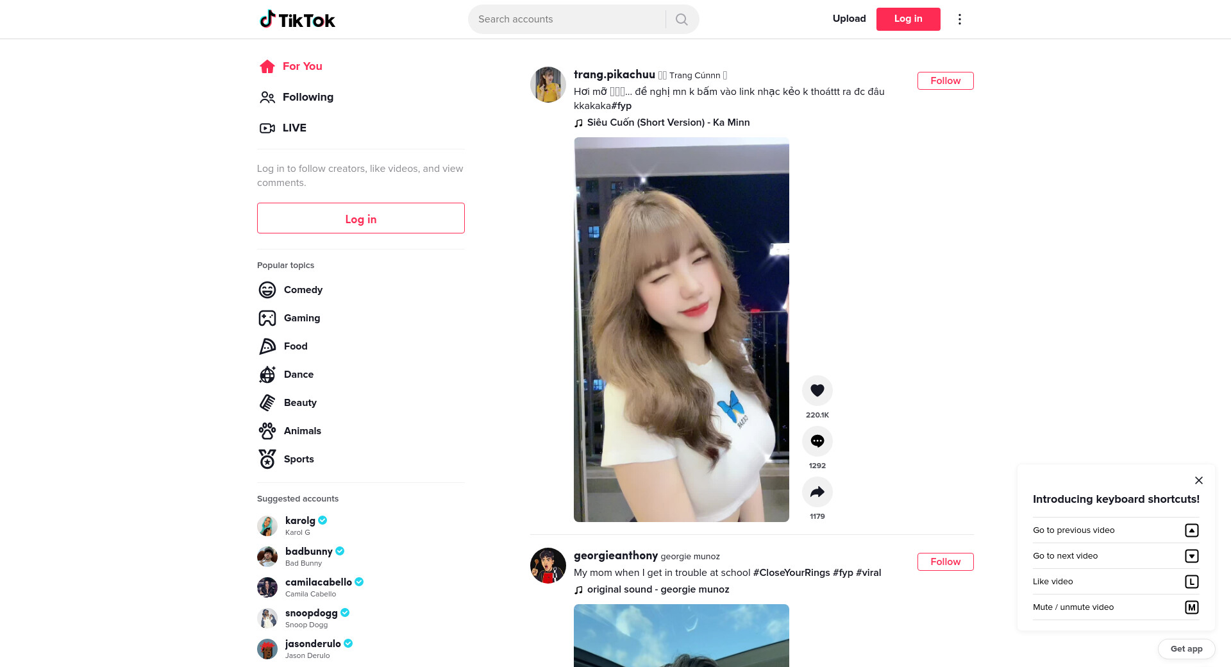Click the share arrow icon
Viewport: 1231px width, 667px height.
[817, 492]
